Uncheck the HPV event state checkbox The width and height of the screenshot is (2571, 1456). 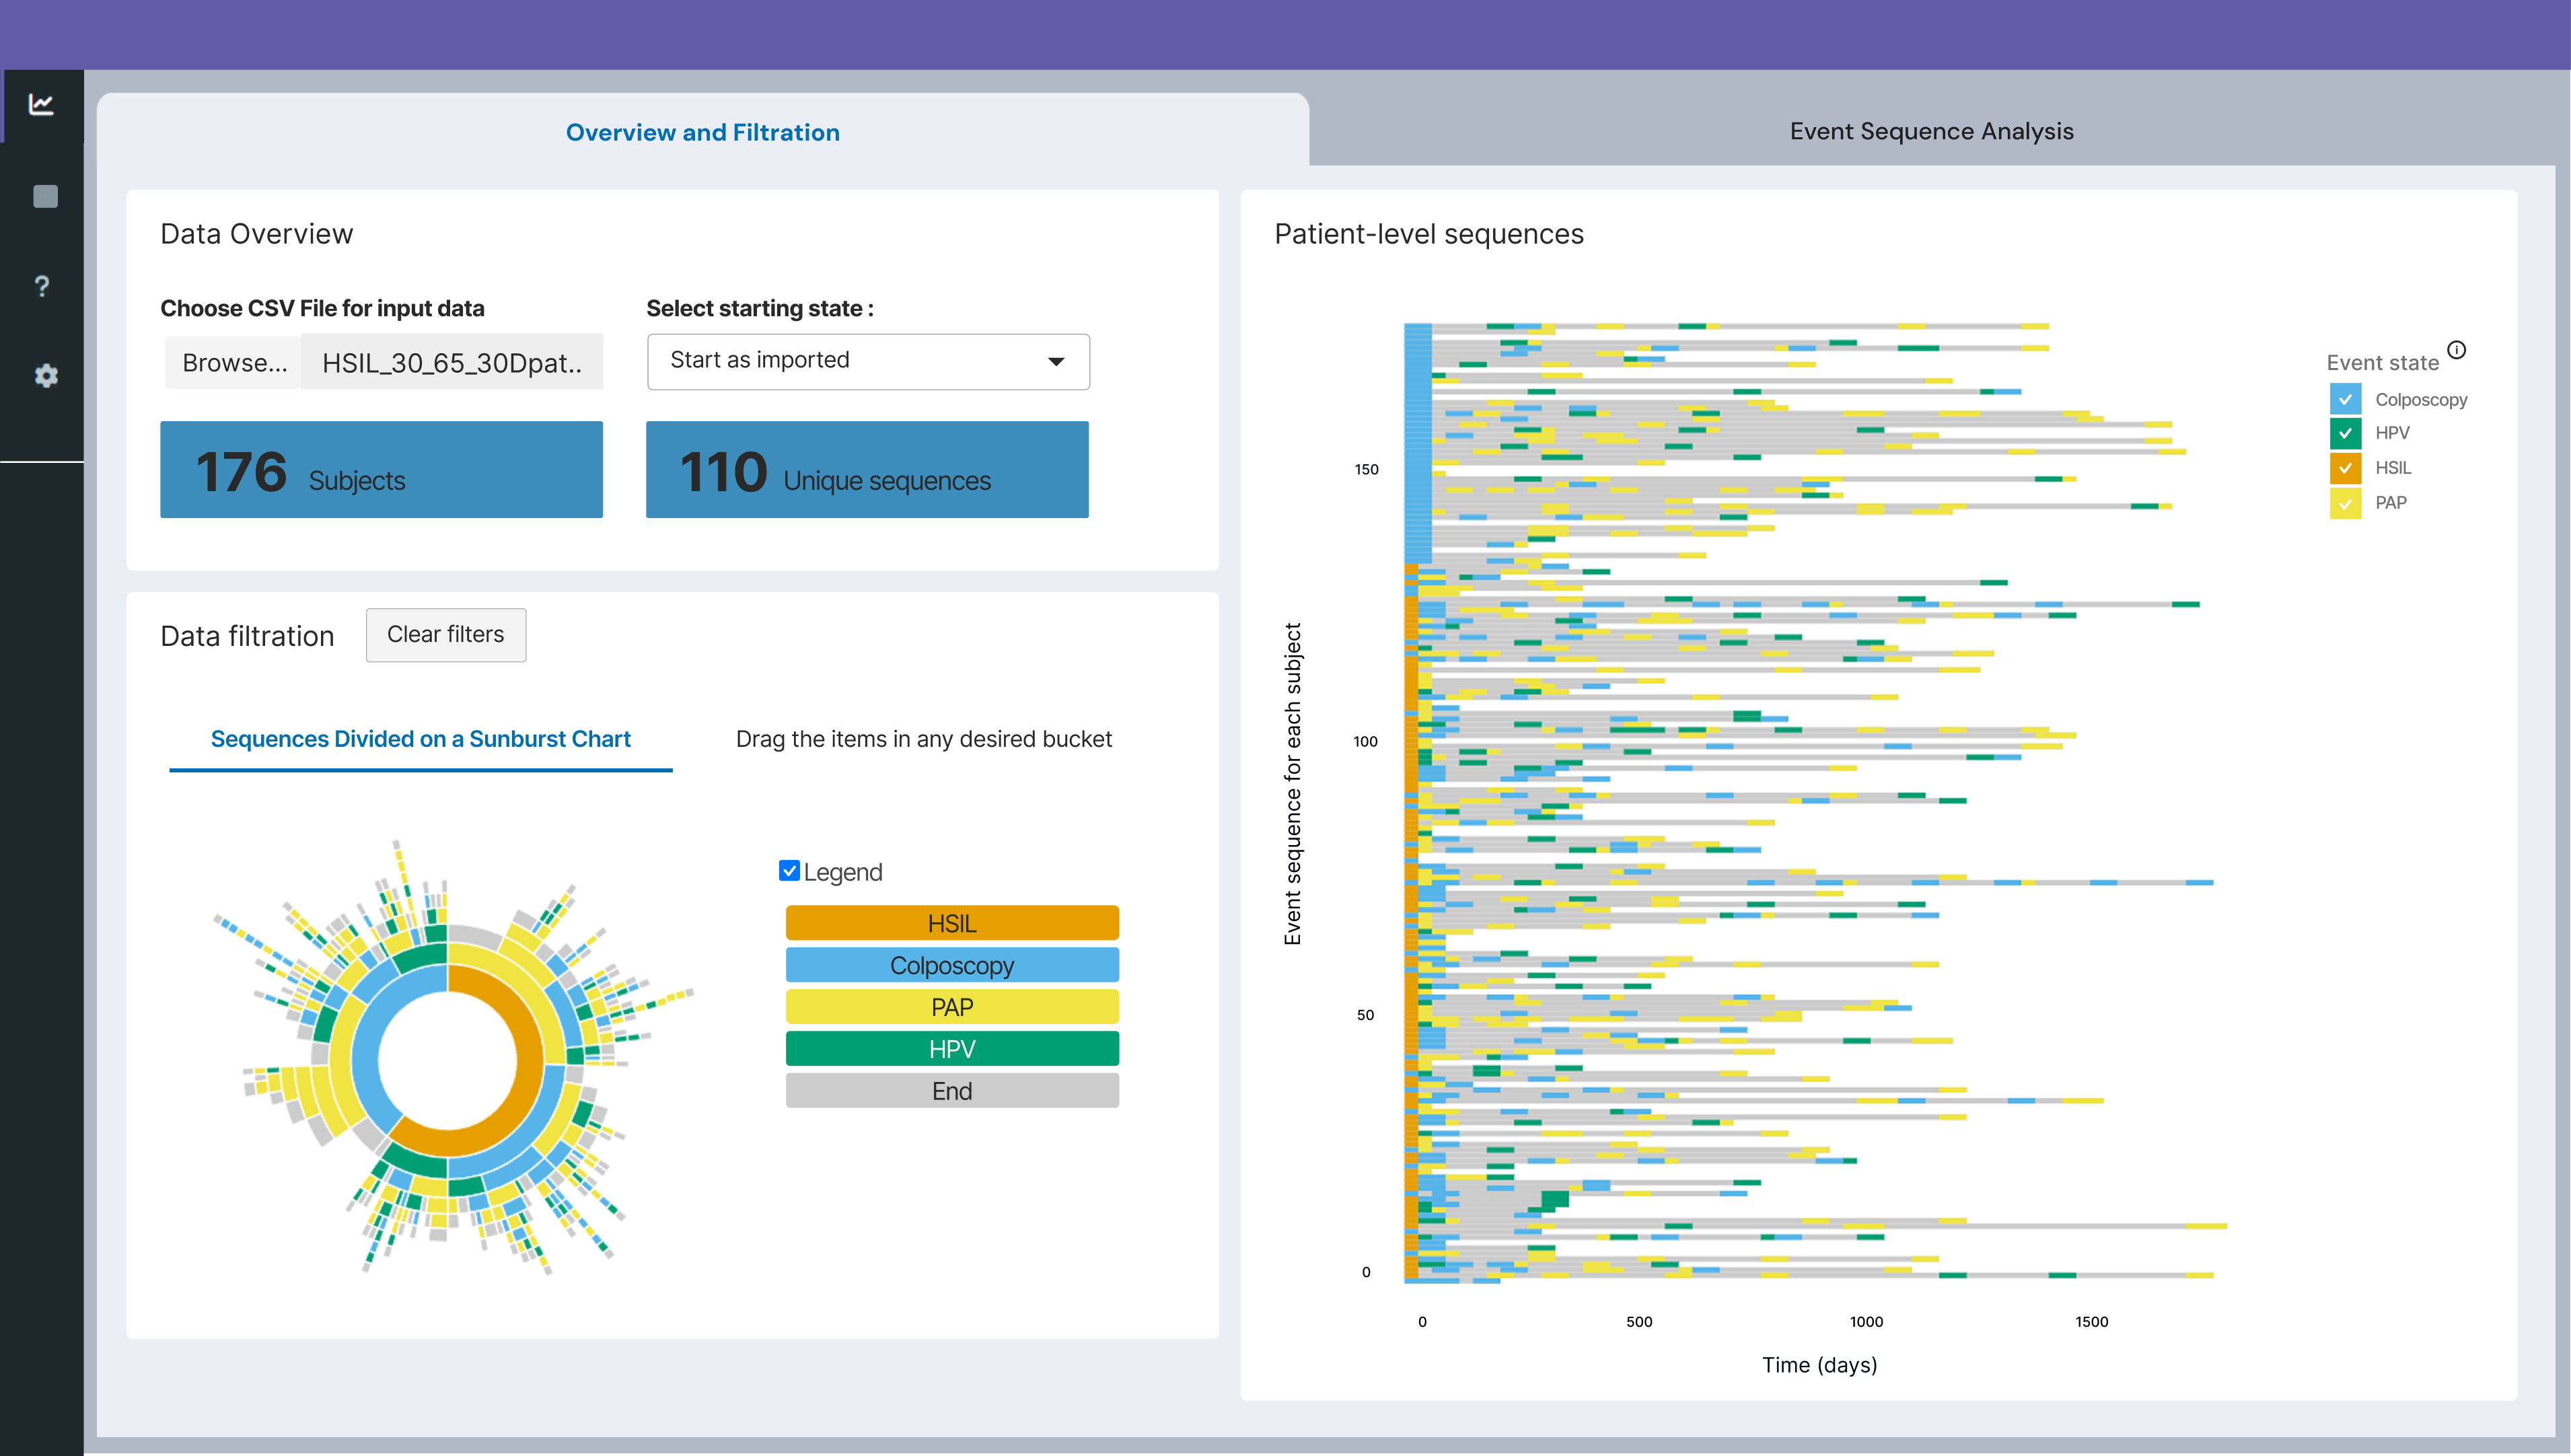point(2345,433)
